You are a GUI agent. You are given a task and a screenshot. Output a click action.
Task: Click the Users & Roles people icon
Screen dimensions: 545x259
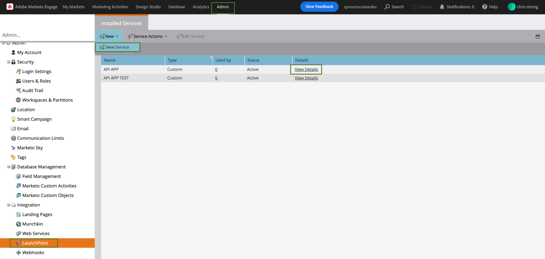point(18,81)
